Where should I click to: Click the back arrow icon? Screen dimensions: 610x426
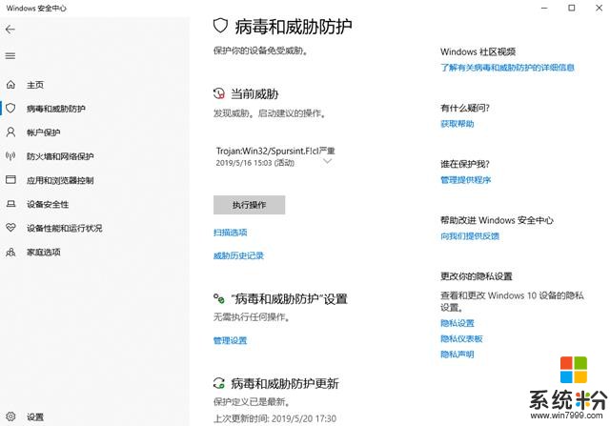point(10,30)
